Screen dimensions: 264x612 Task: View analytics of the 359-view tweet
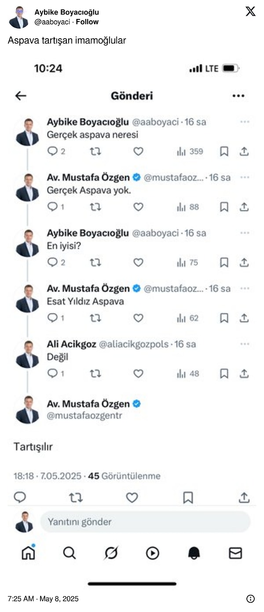[x=190, y=151]
